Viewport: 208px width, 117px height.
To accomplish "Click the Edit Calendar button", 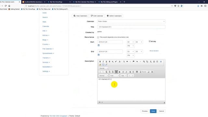I will [x=97, y=16].
